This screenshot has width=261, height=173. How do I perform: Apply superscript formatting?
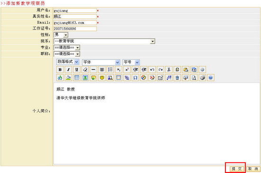pos(127,70)
